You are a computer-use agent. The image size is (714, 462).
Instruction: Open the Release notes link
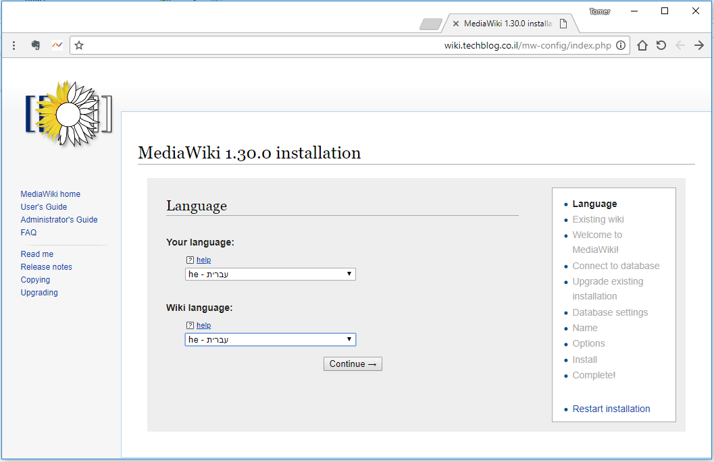pyautogui.click(x=46, y=266)
